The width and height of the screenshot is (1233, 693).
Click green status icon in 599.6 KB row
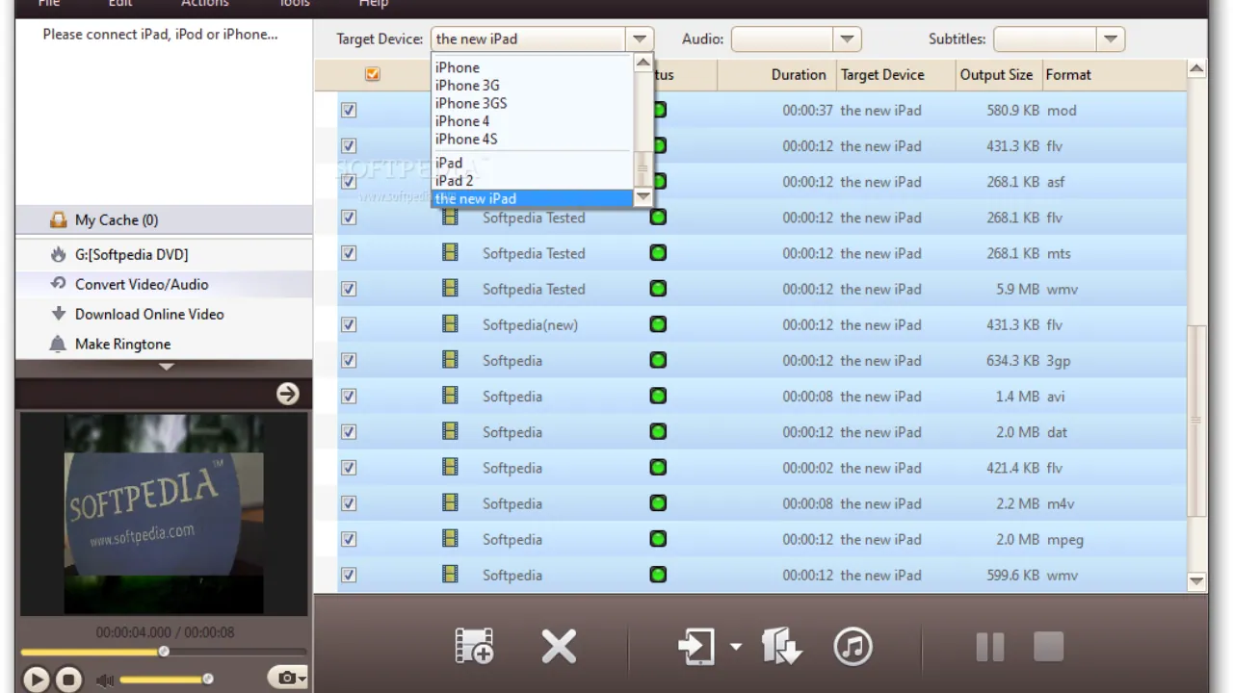coord(658,575)
